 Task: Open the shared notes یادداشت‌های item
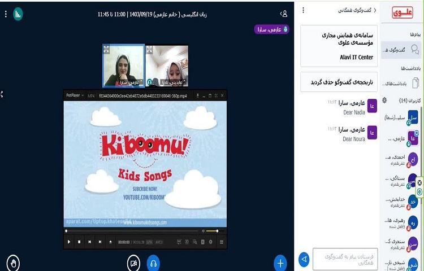coord(401,83)
